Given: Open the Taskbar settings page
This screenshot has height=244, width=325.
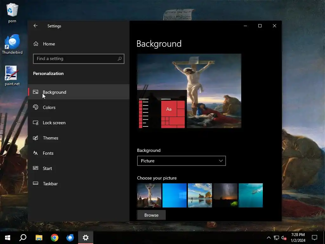Looking at the screenshot, I should [x=79, y=184].
